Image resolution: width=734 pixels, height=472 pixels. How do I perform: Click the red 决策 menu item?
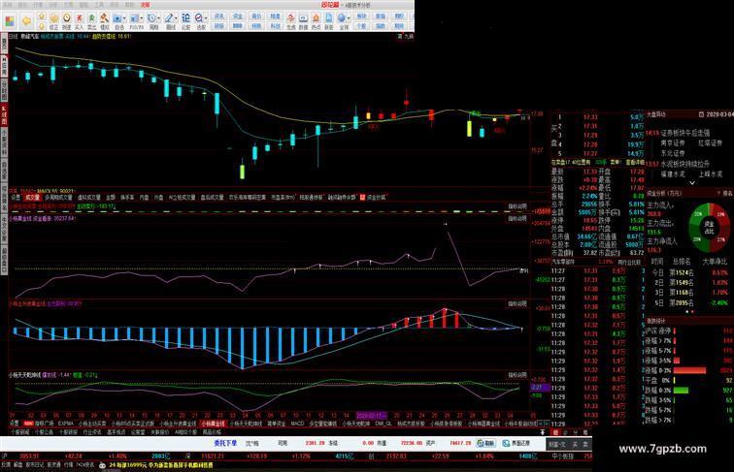[145, 5]
